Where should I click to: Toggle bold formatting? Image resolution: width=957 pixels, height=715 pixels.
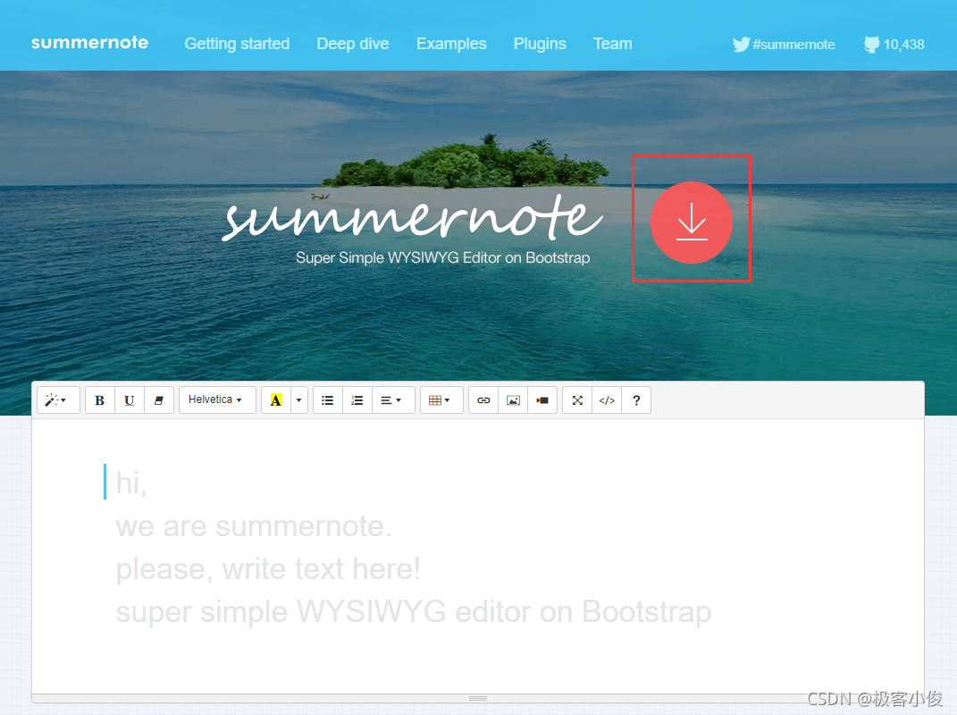pyautogui.click(x=99, y=400)
